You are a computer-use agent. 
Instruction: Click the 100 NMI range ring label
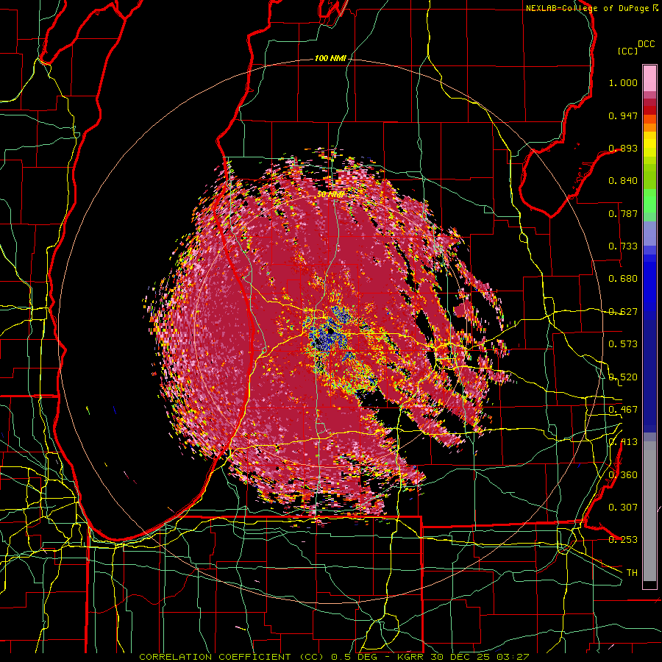pyautogui.click(x=330, y=58)
